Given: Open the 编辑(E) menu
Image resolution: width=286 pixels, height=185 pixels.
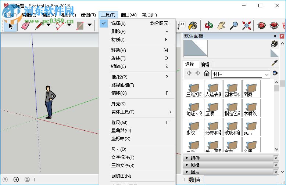Looking at the screenshot, I should click(29, 15).
